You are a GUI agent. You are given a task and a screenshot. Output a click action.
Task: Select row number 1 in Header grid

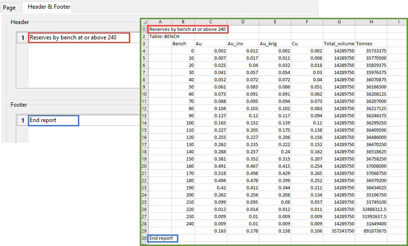coord(22,37)
